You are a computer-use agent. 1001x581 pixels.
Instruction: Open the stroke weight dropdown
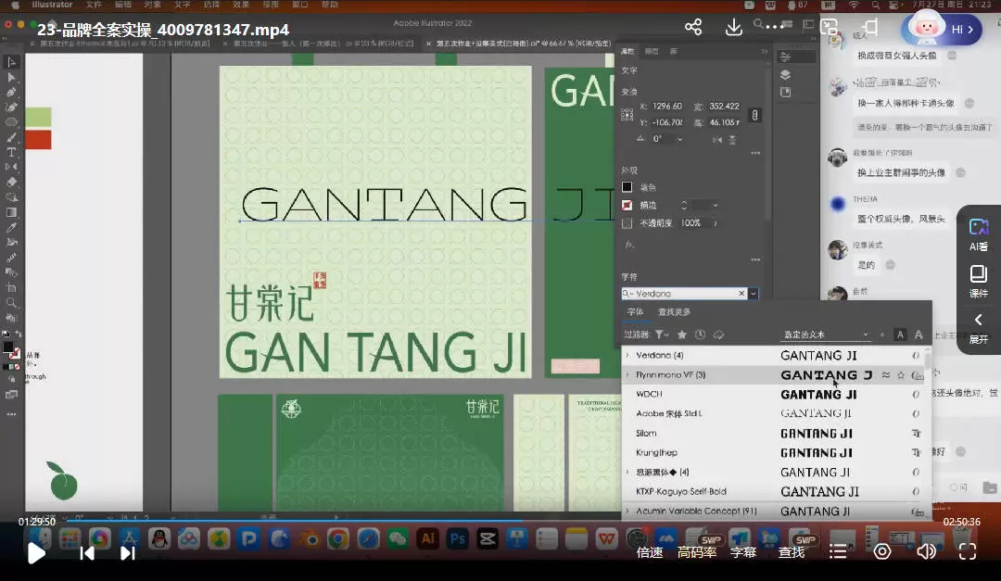coord(715,206)
